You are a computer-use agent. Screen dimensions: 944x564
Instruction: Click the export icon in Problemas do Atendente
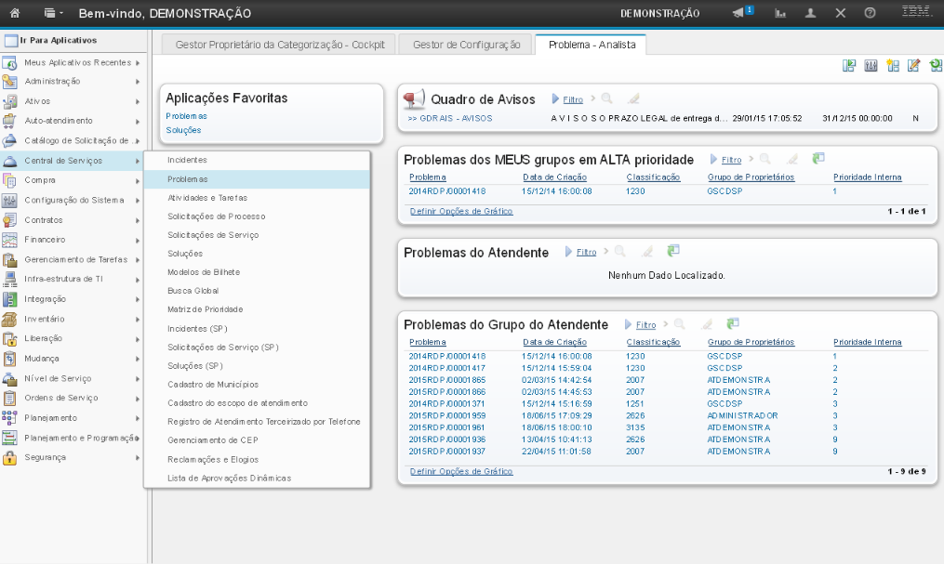673,251
